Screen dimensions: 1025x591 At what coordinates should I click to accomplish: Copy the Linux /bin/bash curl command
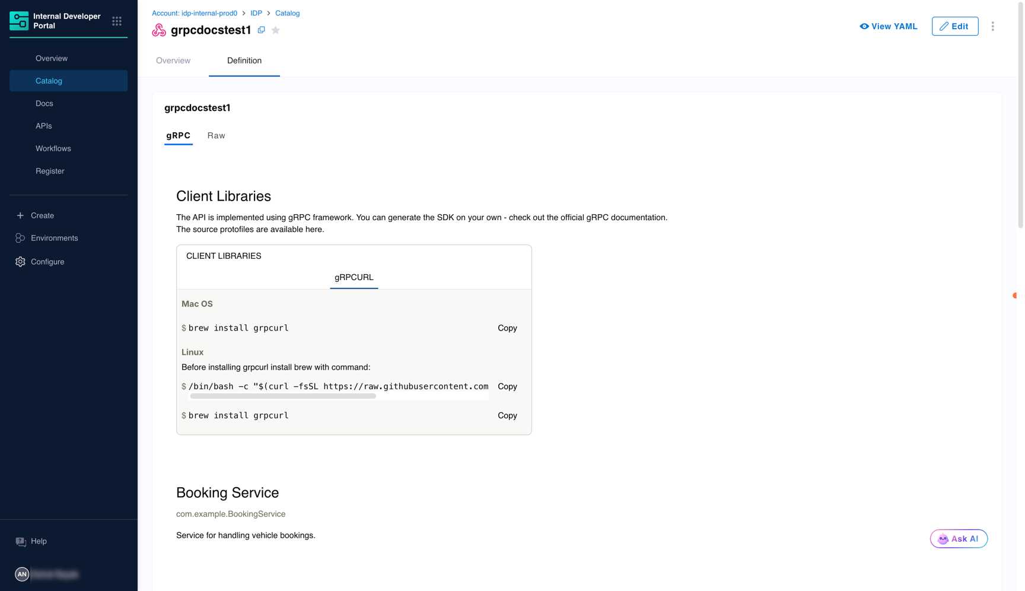pos(507,386)
